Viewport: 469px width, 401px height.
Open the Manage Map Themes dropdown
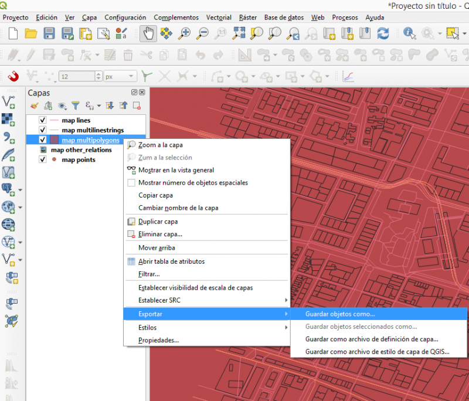[x=62, y=106]
